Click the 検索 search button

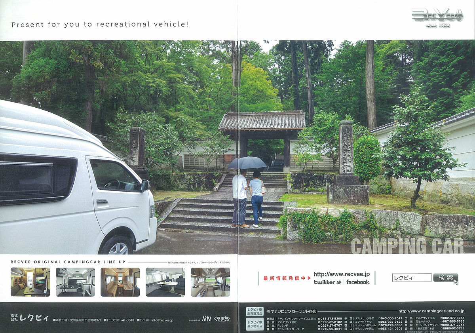click(x=445, y=278)
